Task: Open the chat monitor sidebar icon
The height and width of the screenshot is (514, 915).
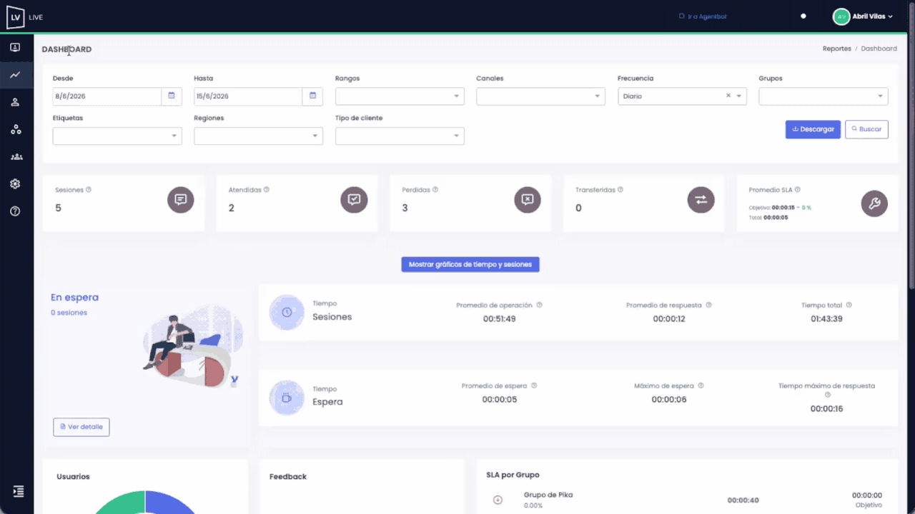Action: (15, 48)
